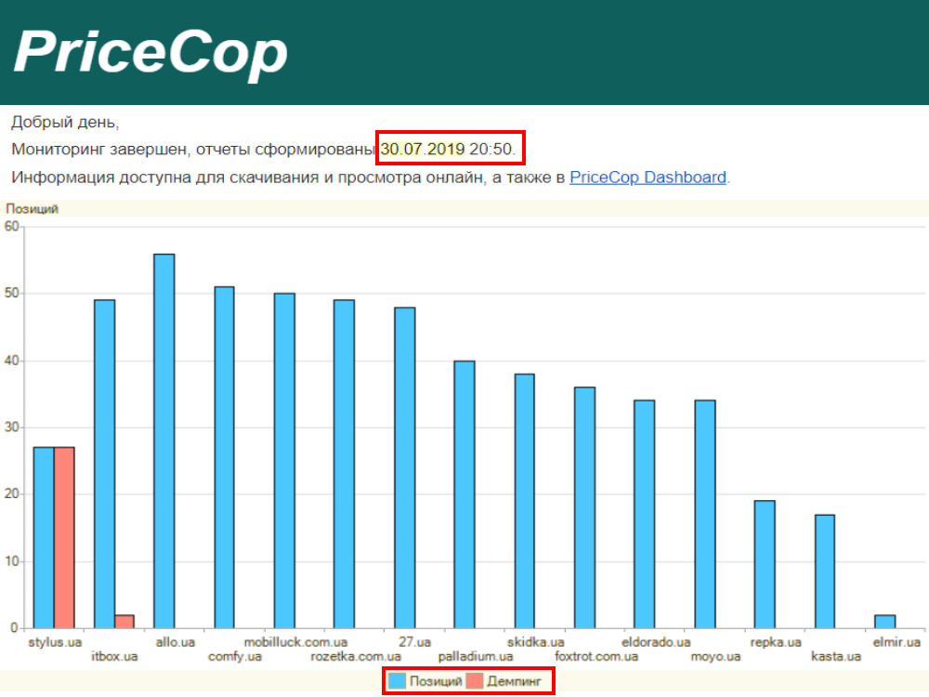Click the red Демпинг bar for stylus.ua

click(64, 537)
